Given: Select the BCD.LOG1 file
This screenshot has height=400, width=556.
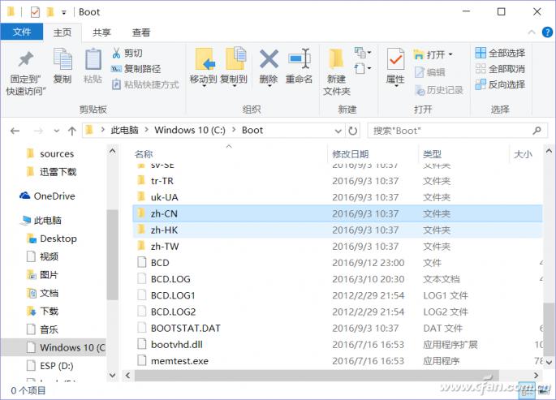Looking at the screenshot, I should pyautogui.click(x=338, y=295).
